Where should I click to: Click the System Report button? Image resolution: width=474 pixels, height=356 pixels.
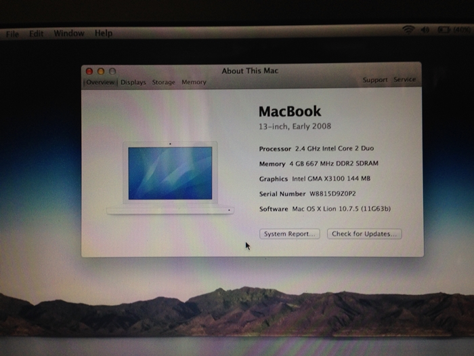pos(290,234)
